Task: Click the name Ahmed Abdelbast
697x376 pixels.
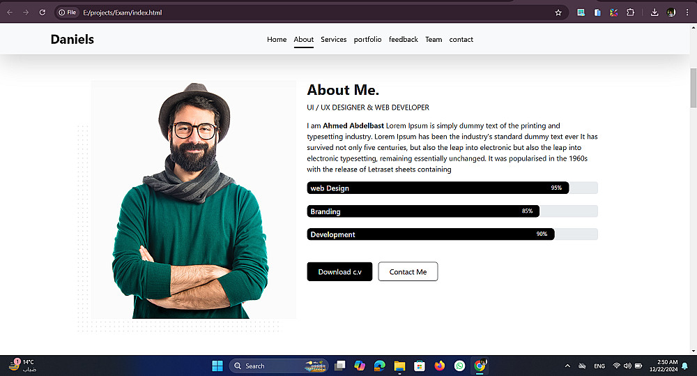Action: [353, 126]
